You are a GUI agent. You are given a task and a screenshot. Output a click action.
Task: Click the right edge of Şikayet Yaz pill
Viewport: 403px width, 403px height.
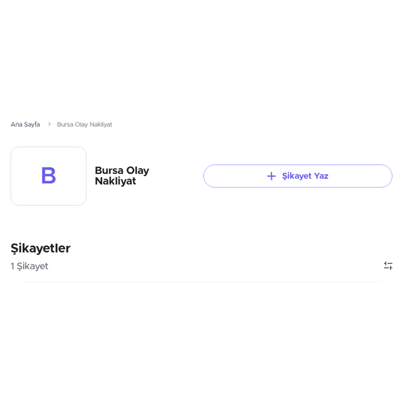pyautogui.click(x=392, y=176)
